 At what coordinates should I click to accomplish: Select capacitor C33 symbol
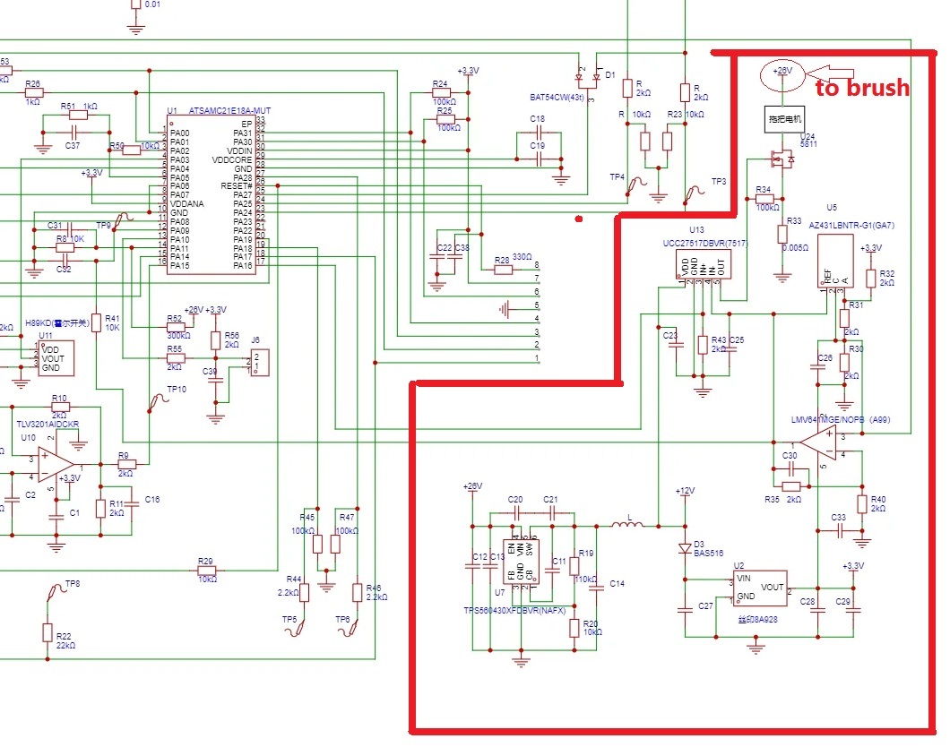click(840, 531)
